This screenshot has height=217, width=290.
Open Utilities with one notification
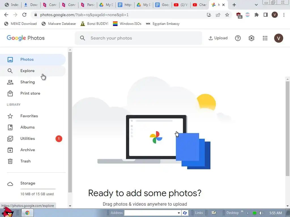point(33,138)
